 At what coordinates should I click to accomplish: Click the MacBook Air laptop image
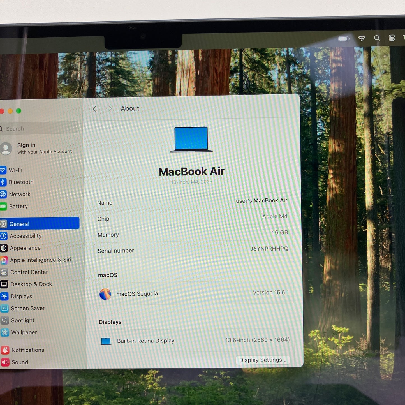[191, 139]
